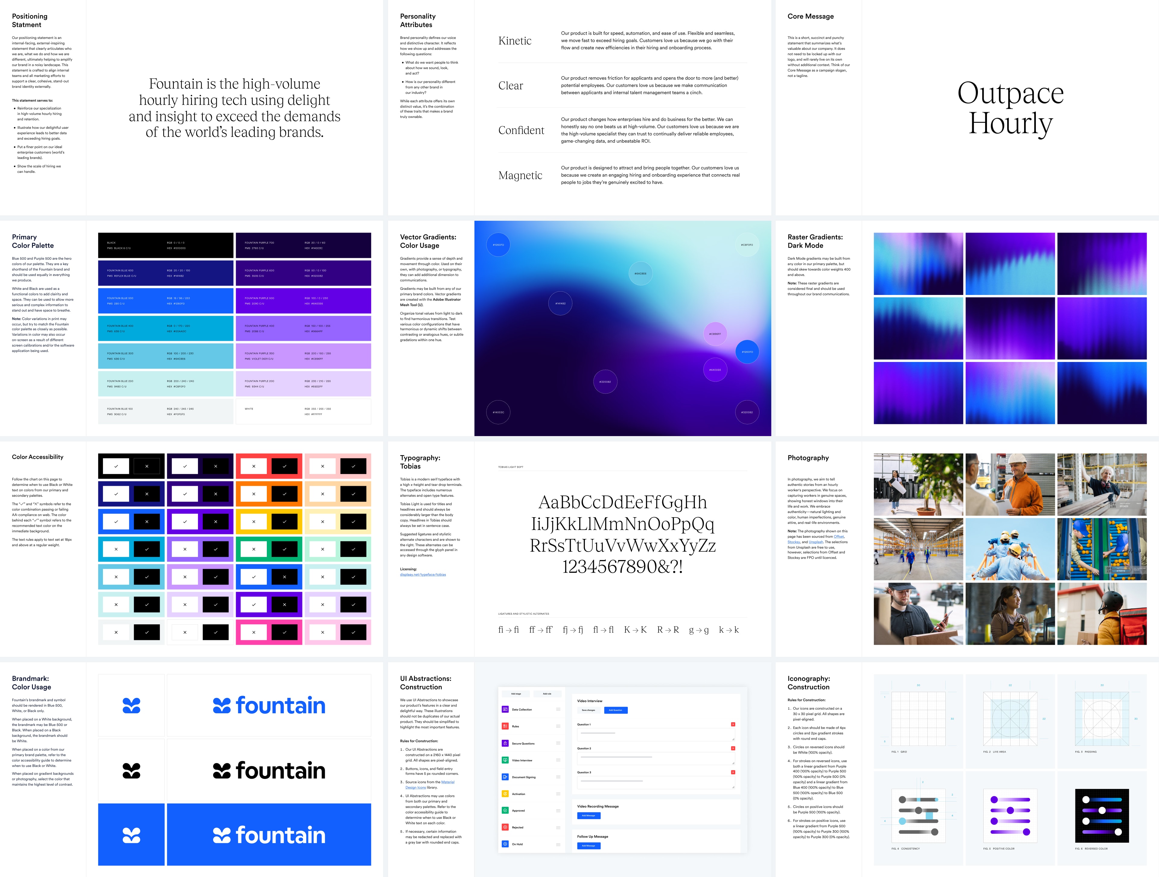Click the FIG. 6 Reversed Color slider icon

click(1102, 815)
